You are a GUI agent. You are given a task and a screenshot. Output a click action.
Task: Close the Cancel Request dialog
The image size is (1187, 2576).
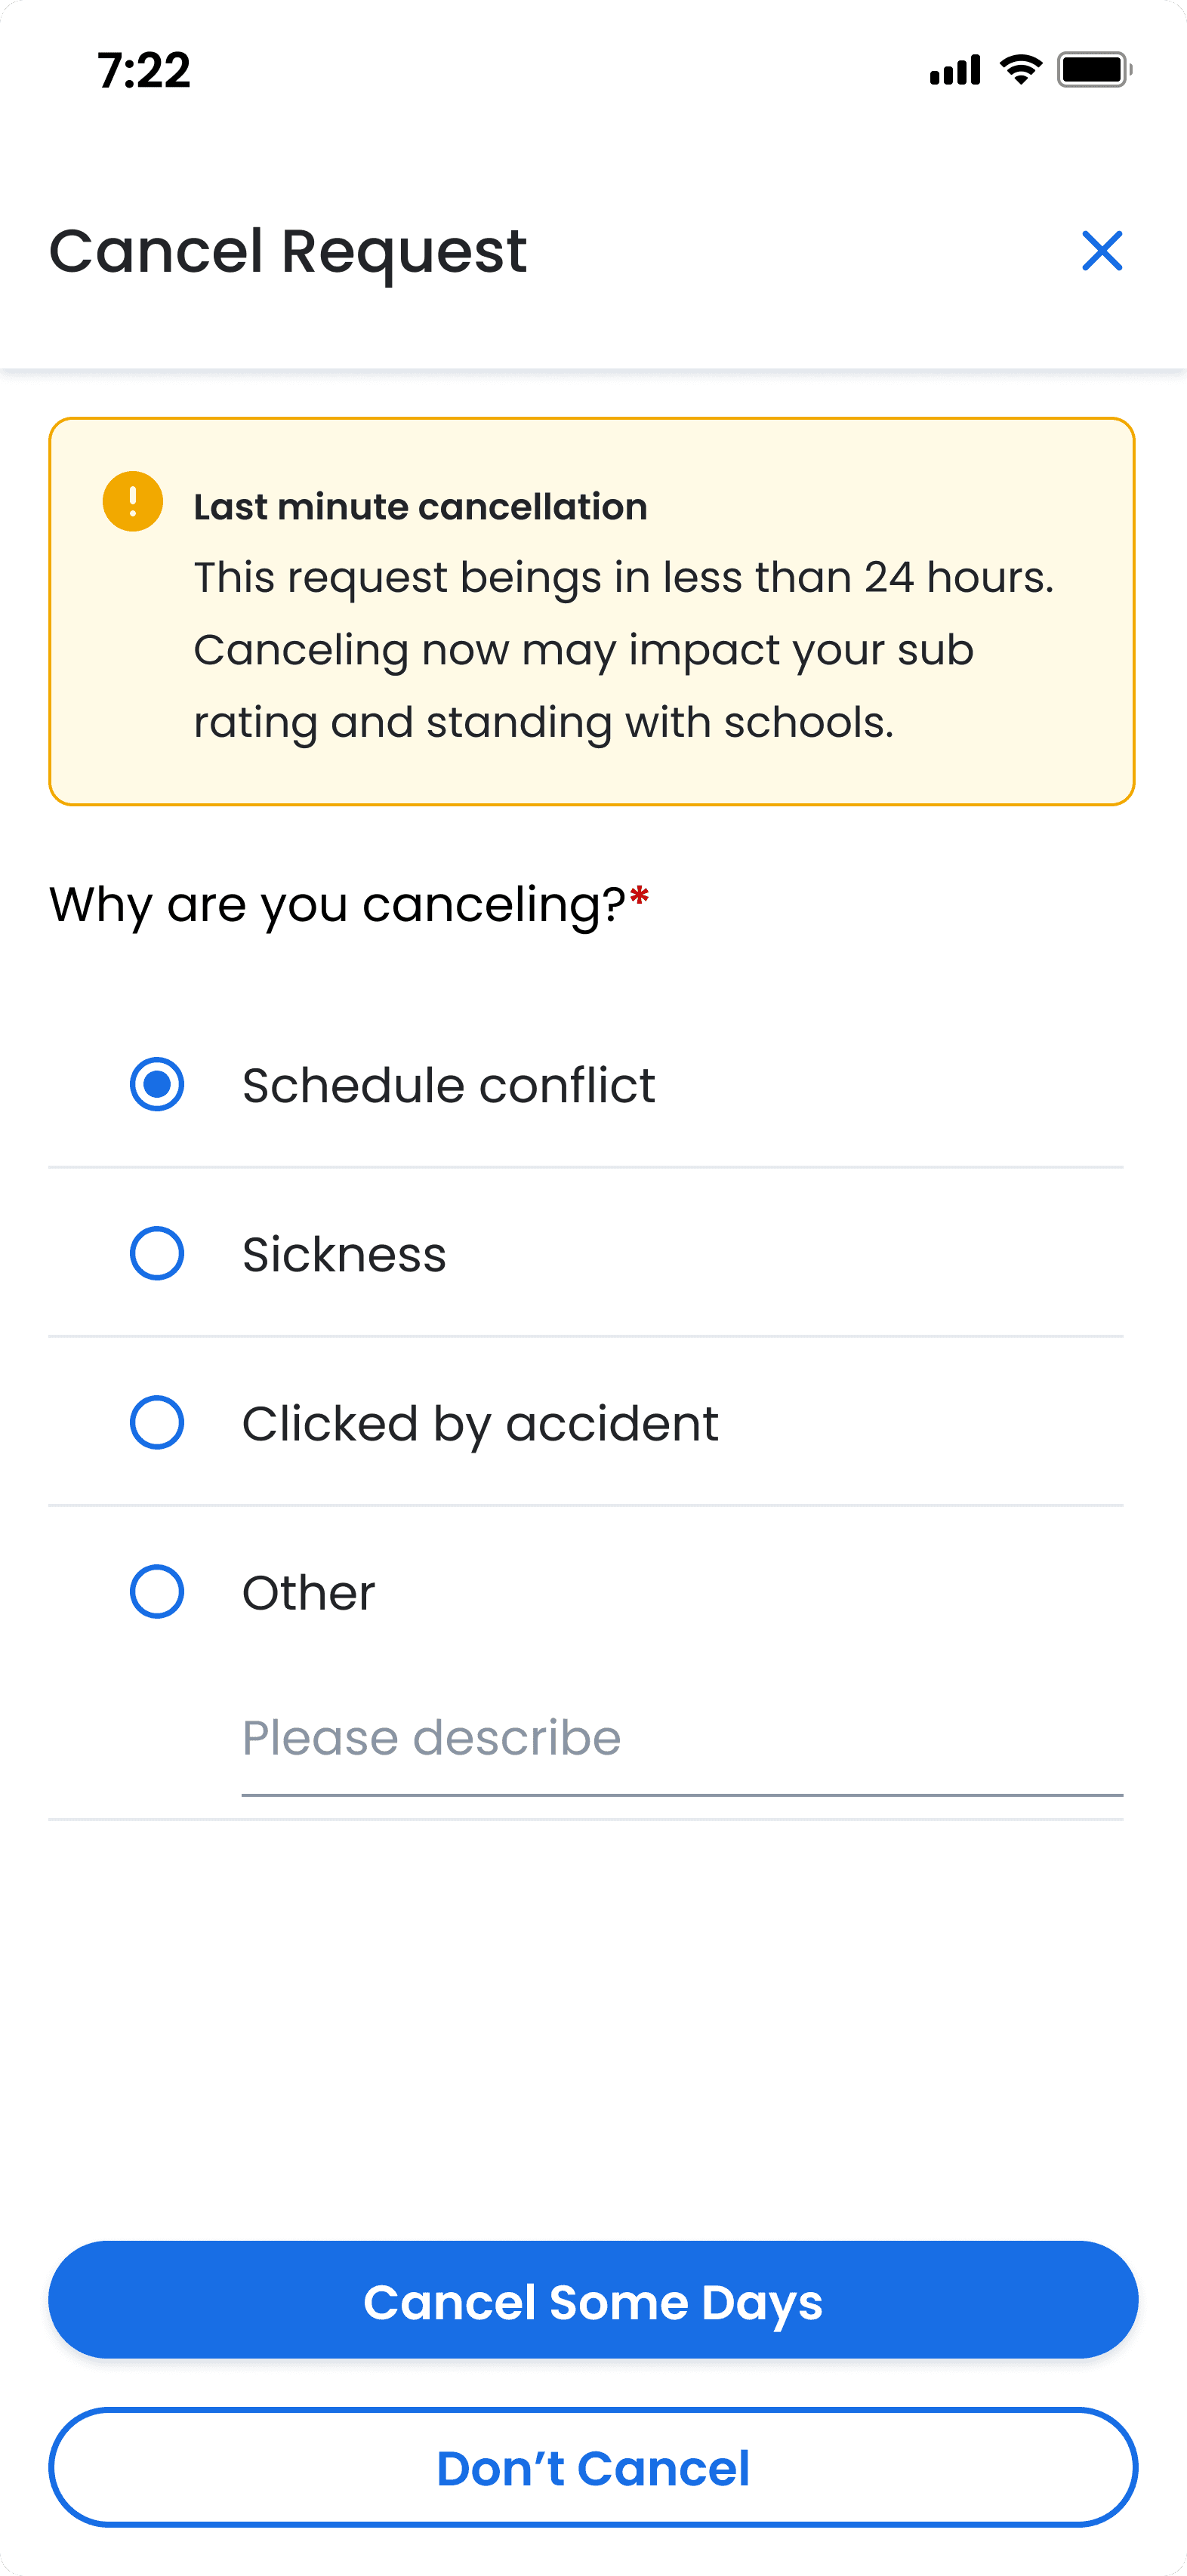(x=1102, y=251)
